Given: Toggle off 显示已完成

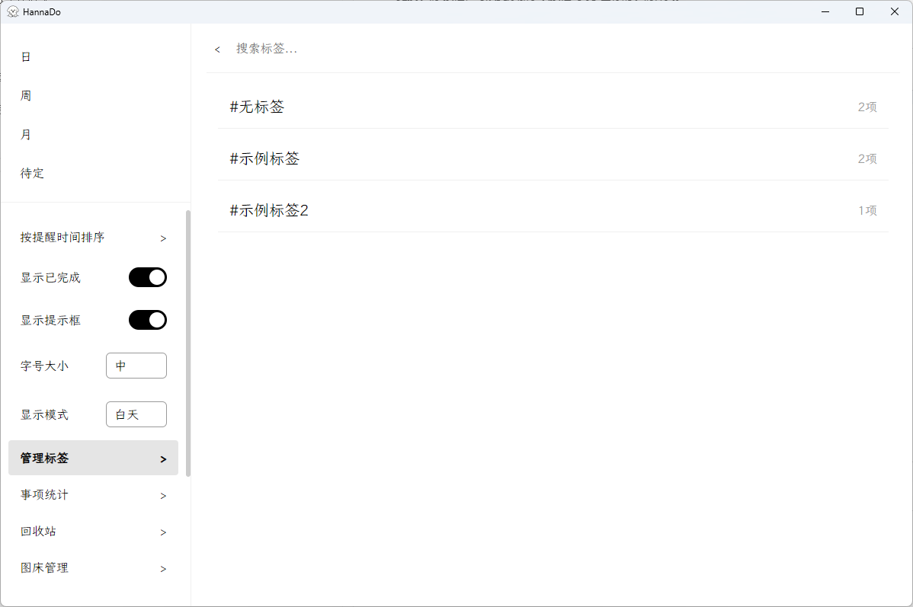Looking at the screenshot, I should tap(147, 276).
